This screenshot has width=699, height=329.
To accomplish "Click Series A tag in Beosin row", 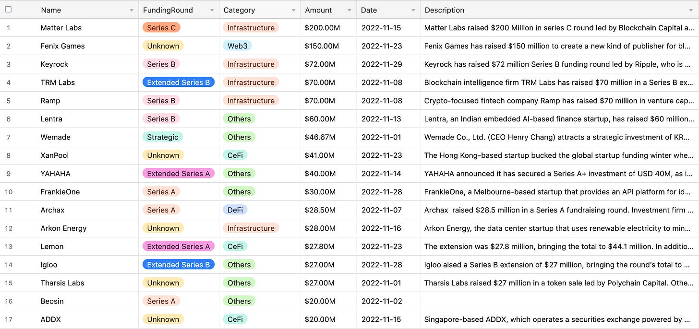I will coord(161,301).
